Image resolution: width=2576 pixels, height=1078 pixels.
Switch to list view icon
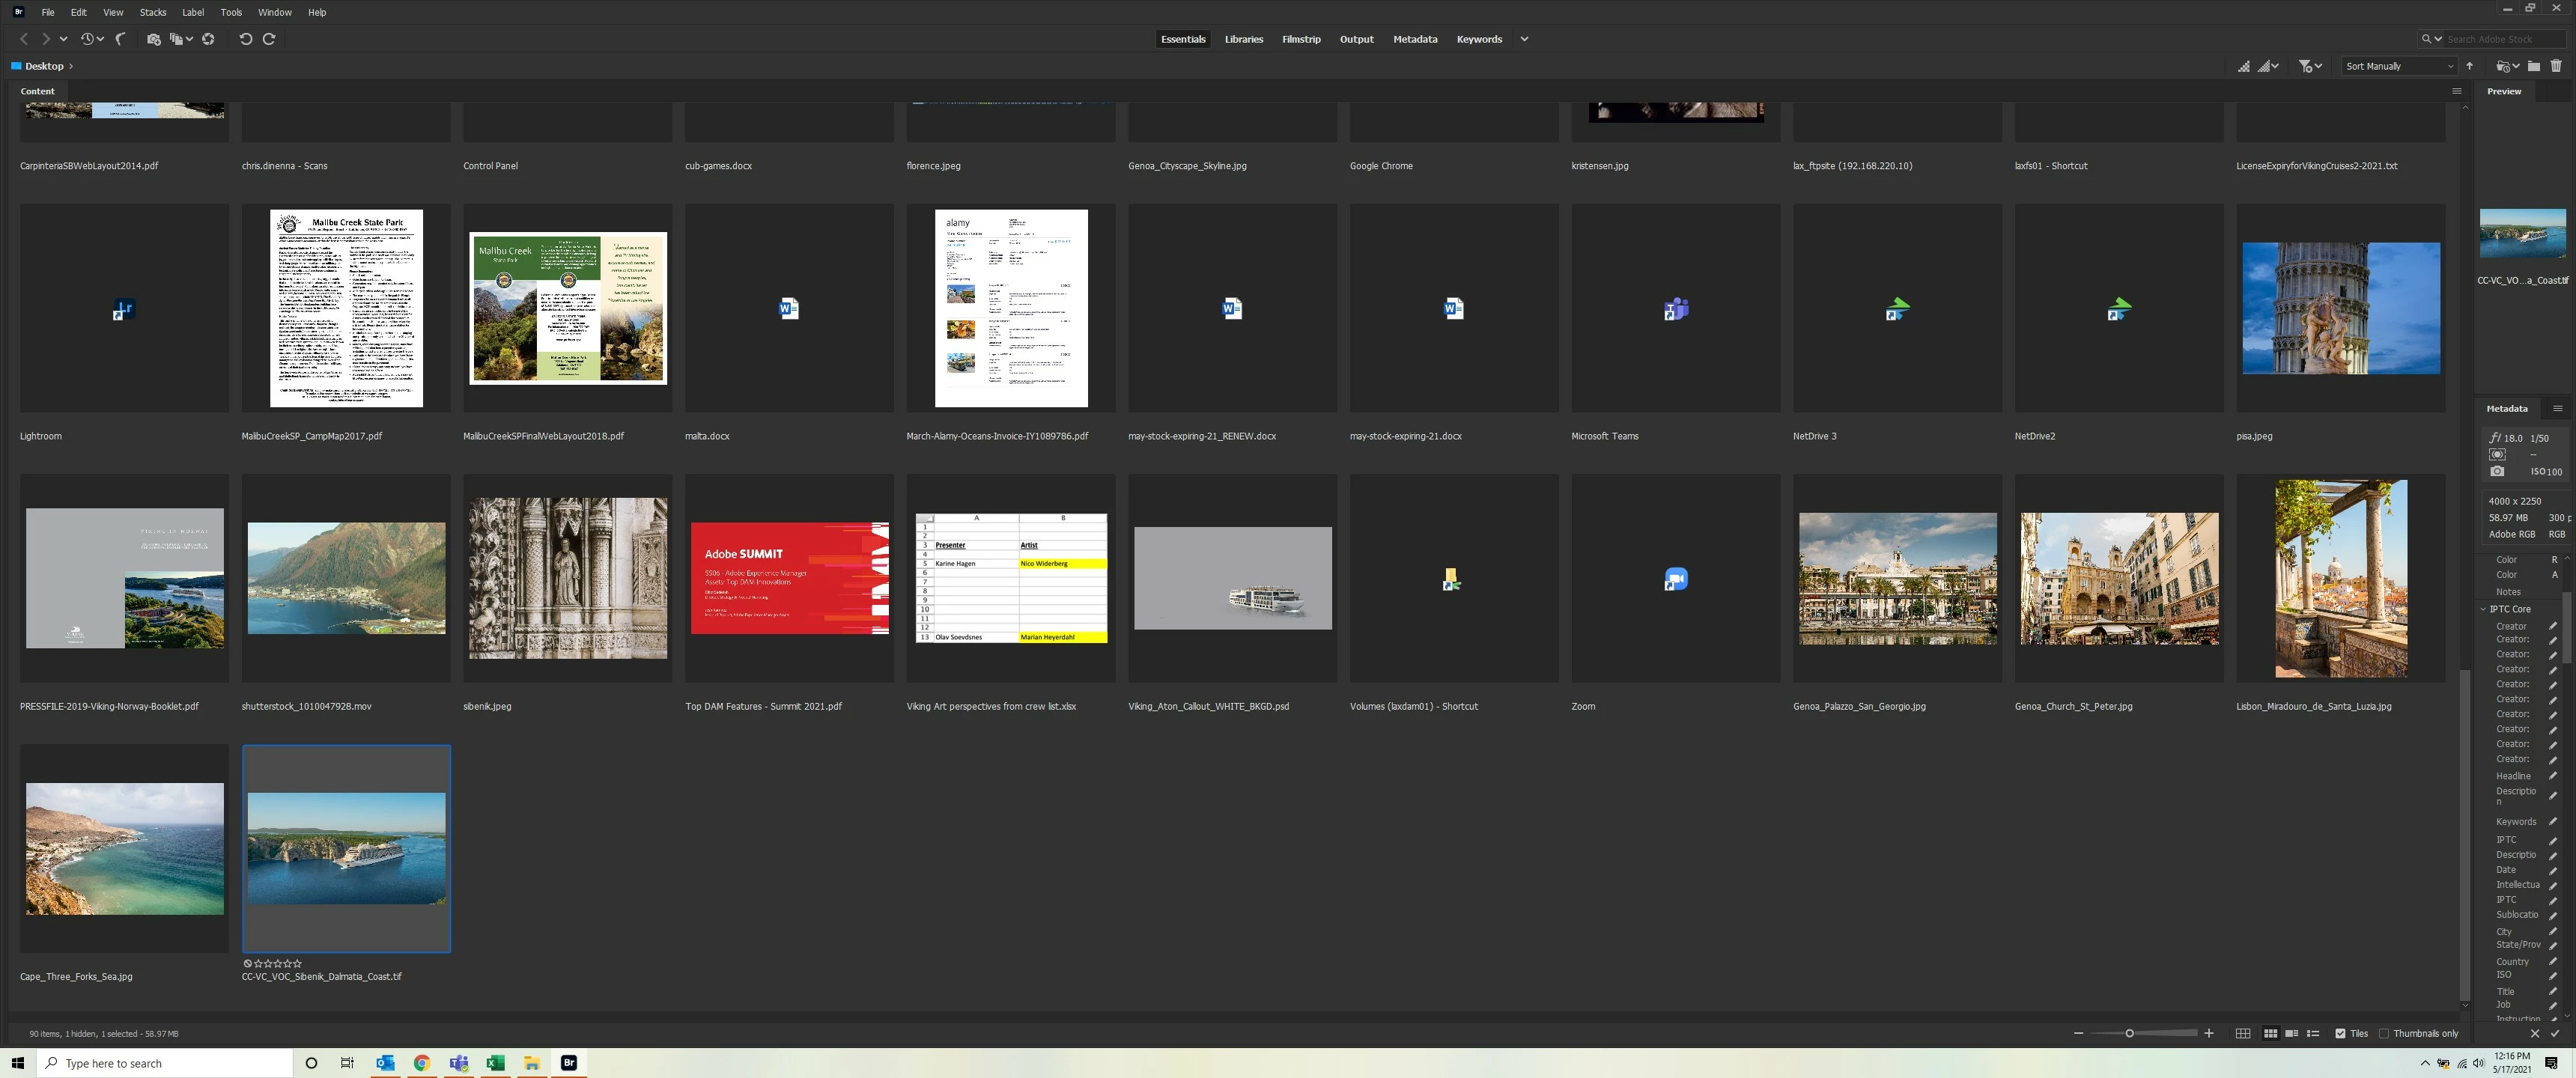click(2313, 1033)
